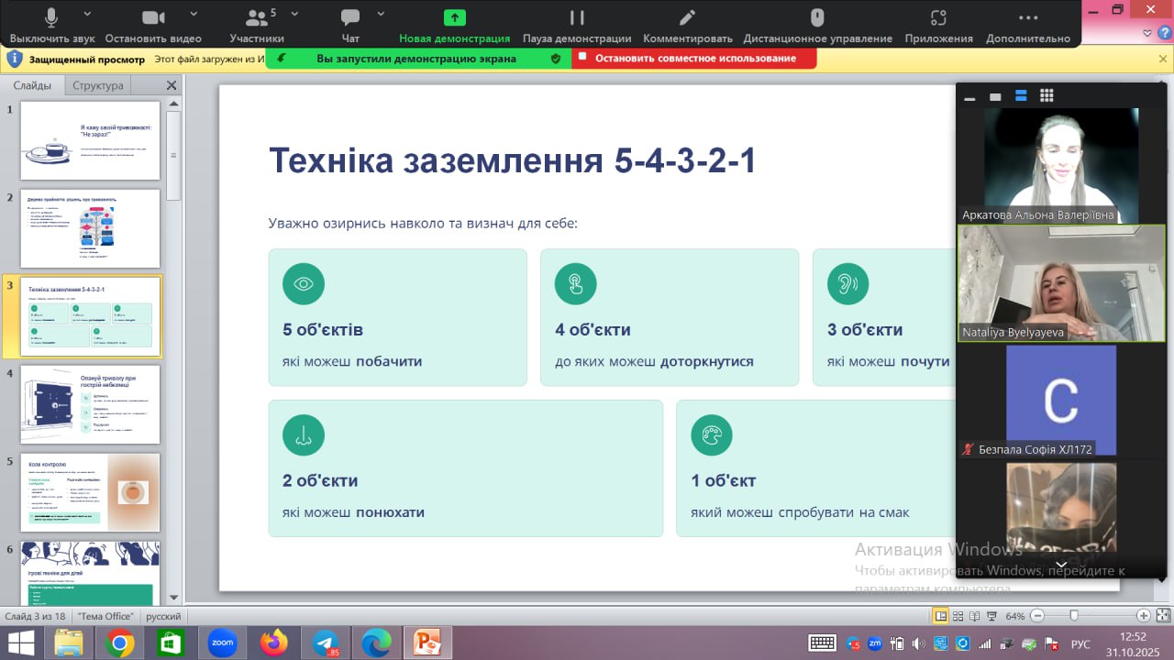Start a new screen share demonstration

coord(454,18)
